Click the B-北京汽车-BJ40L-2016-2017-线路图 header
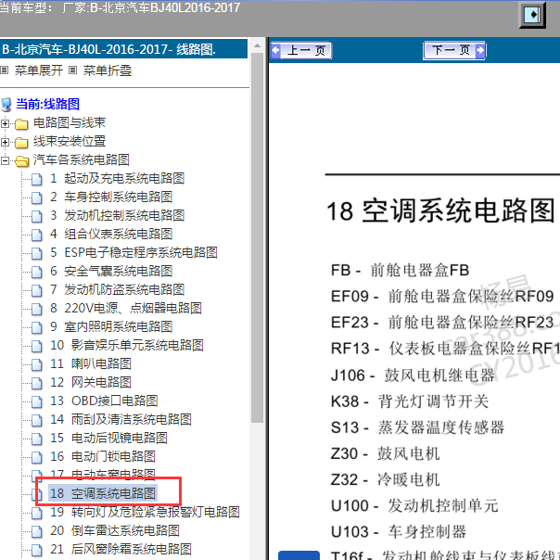 pyautogui.click(x=123, y=49)
